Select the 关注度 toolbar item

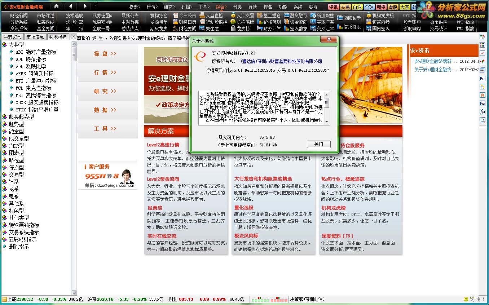coord(209,28)
